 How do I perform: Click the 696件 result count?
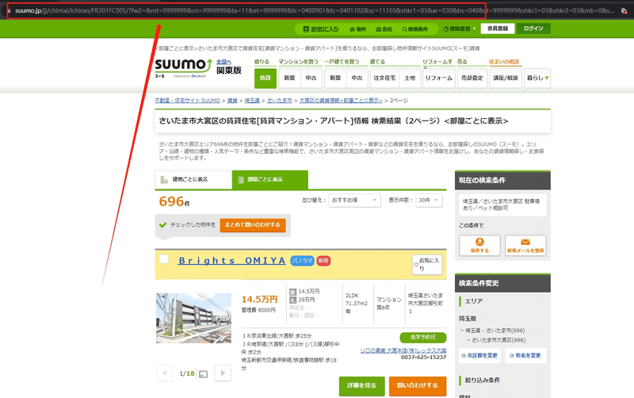174,201
